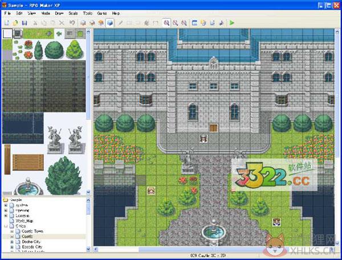The image size is (342, 260).
Task: Start Playtest with the green arrow
Action: (231, 23)
